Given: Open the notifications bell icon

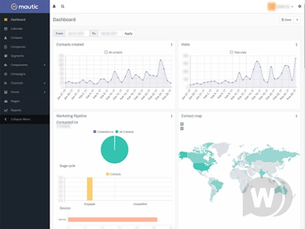Looking at the screenshot, I should coord(54,6).
